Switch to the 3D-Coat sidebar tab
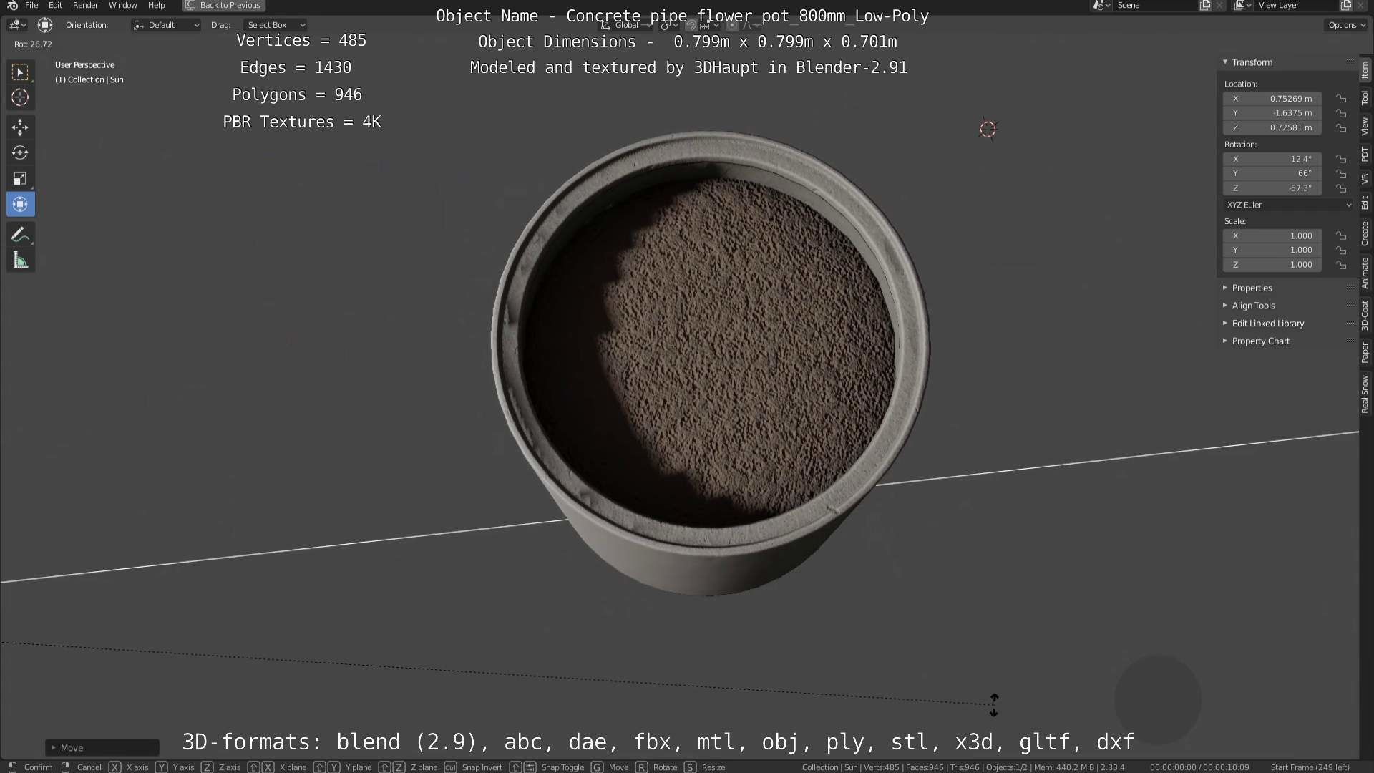 coord(1365,316)
